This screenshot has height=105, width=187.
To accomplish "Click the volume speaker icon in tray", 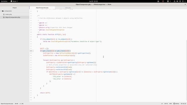I will [177, 1].
